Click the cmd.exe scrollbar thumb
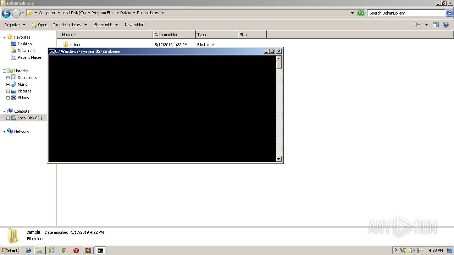This screenshot has width=454, height=255. (x=278, y=65)
